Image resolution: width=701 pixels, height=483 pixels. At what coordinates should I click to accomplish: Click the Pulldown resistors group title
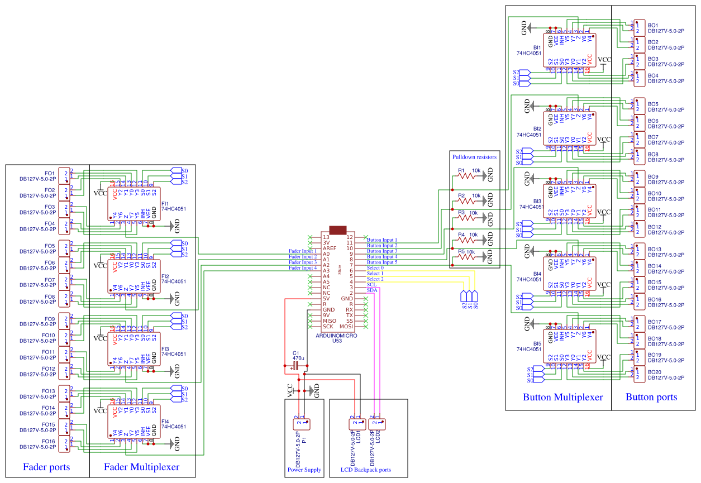point(474,157)
